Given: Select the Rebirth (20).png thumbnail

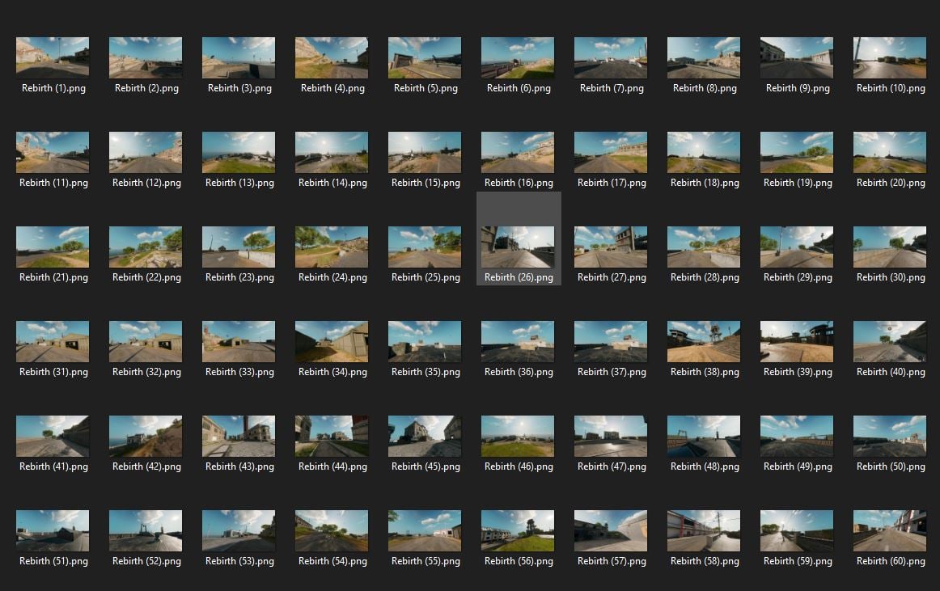Looking at the screenshot, I should (x=890, y=152).
